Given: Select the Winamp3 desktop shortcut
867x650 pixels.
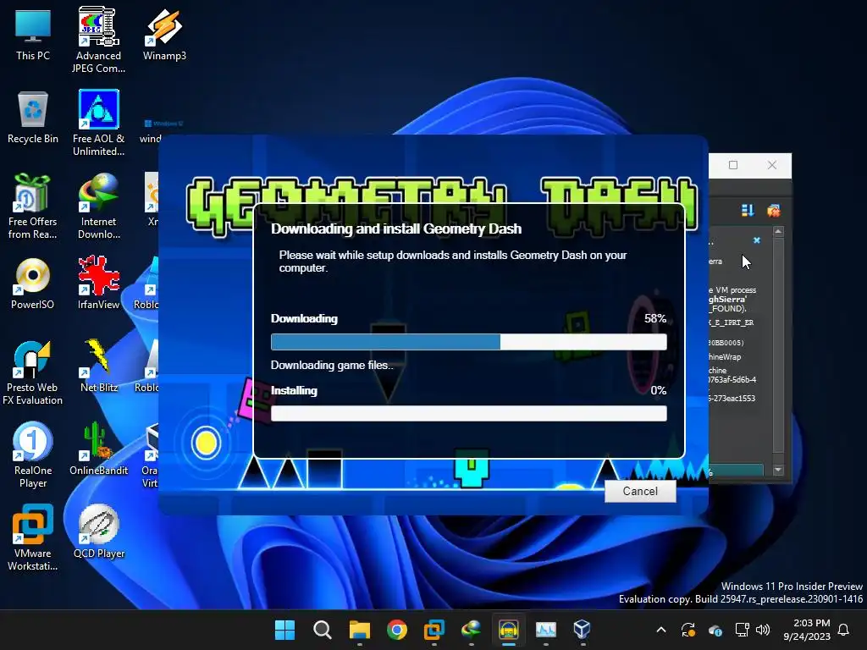Looking at the screenshot, I should pyautogui.click(x=164, y=35).
